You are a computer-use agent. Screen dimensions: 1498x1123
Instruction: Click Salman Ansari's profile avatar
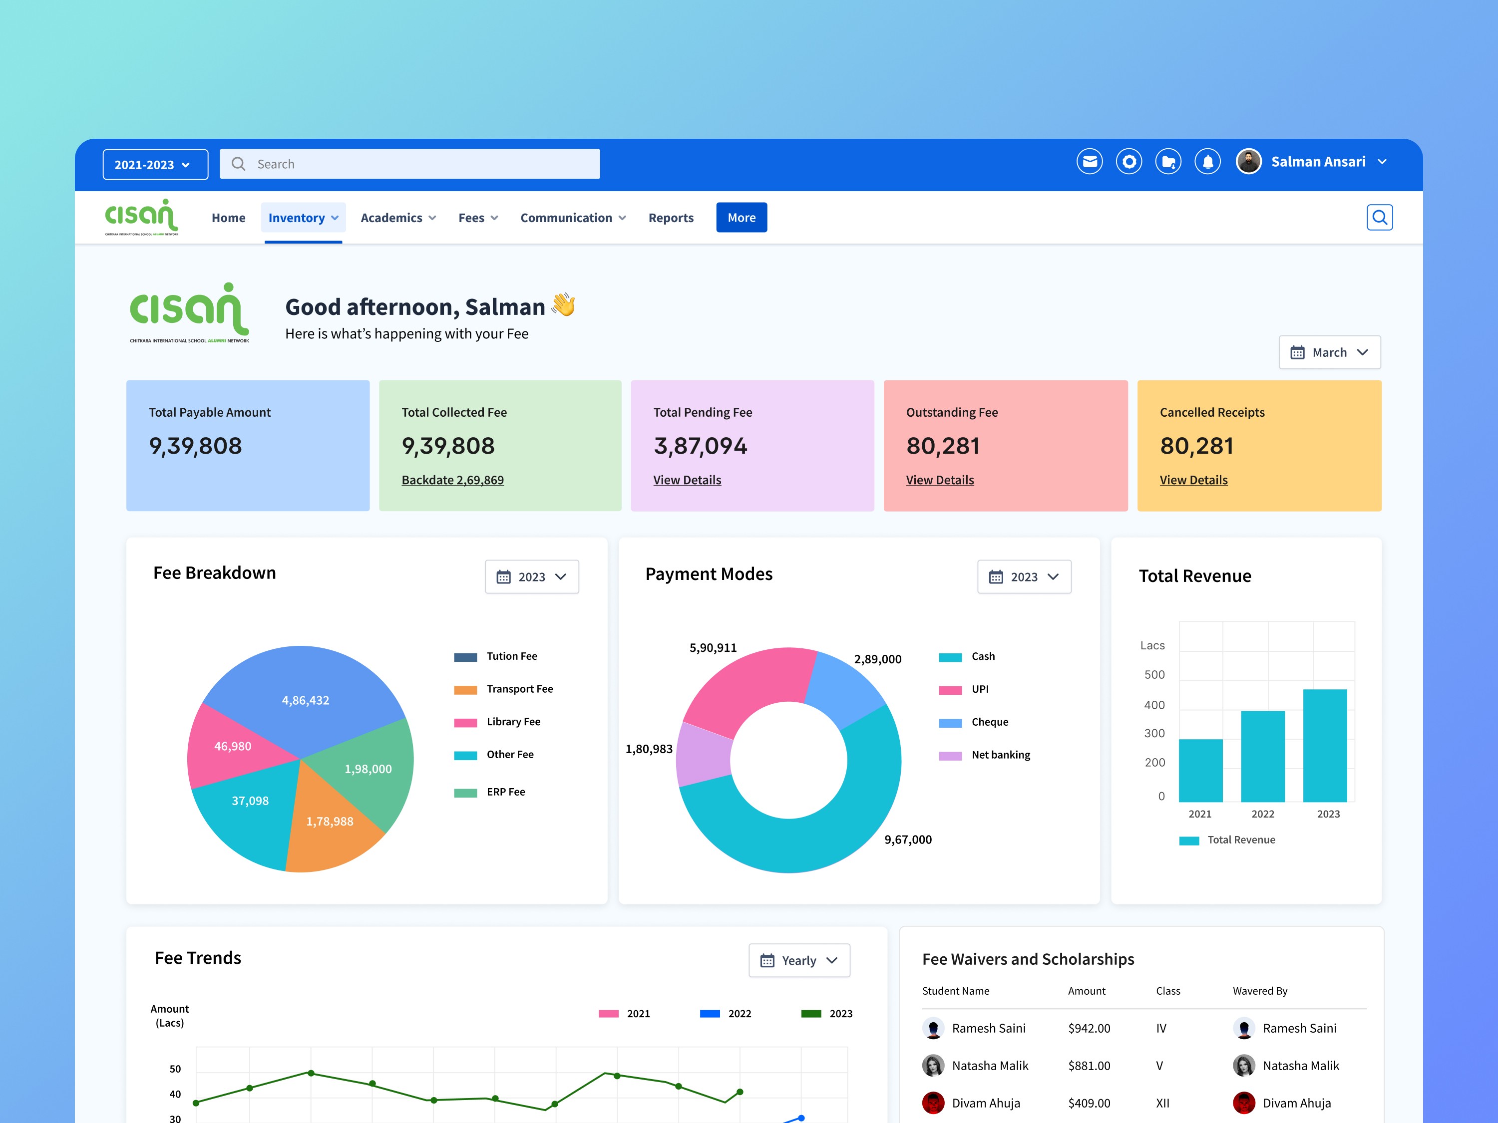(x=1248, y=162)
